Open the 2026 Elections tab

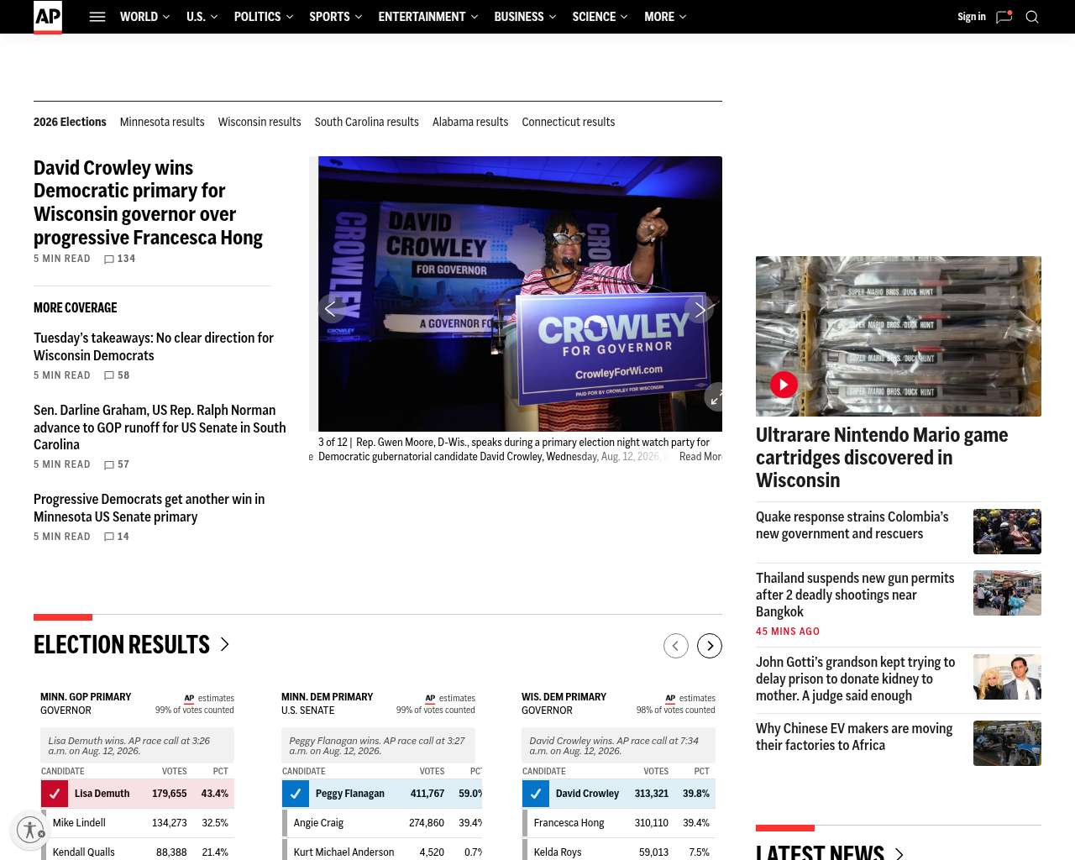pos(70,122)
